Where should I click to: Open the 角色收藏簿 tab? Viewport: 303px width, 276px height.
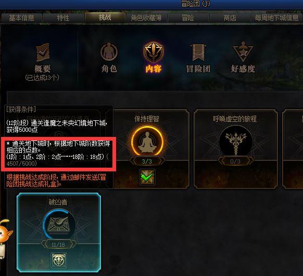click(x=146, y=18)
